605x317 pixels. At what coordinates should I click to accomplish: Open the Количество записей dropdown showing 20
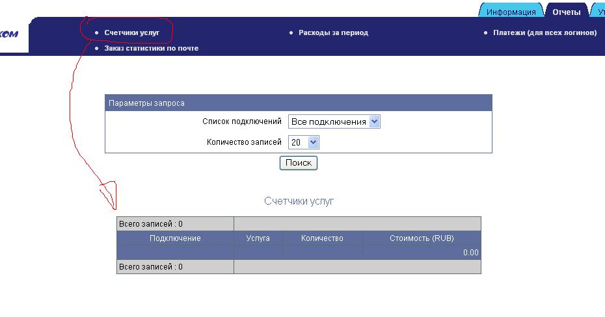(304, 142)
